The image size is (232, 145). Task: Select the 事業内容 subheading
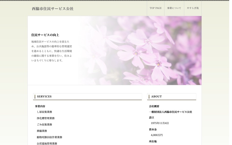point(40,106)
